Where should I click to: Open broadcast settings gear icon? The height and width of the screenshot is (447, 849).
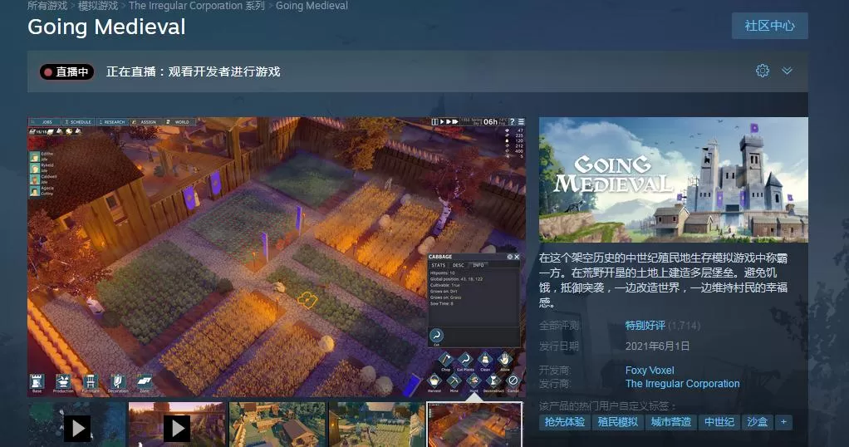[763, 71]
